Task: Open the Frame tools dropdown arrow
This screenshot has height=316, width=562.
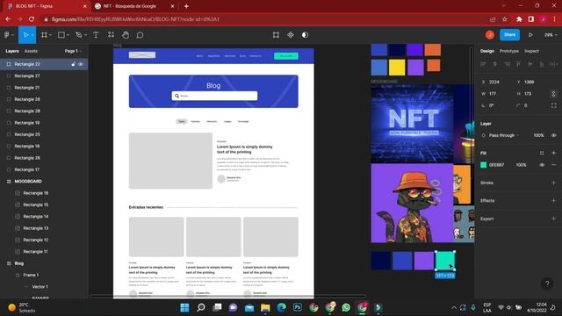Action: pyautogui.click(x=51, y=35)
